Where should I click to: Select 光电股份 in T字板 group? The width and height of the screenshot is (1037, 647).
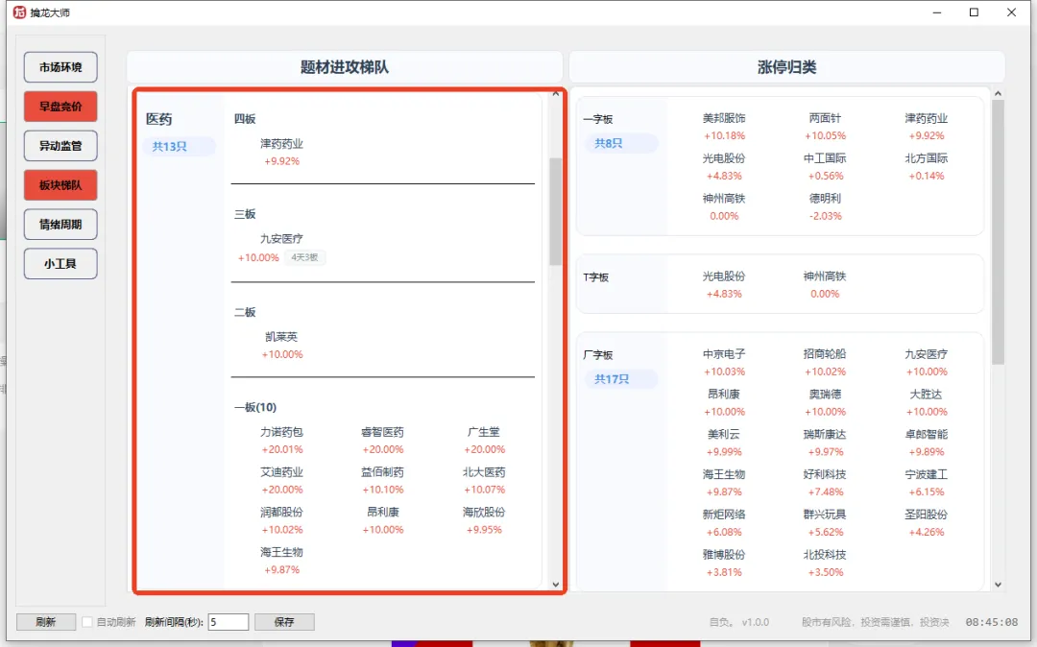point(724,276)
